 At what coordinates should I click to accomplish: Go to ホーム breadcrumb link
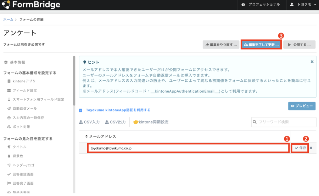point(8,19)
